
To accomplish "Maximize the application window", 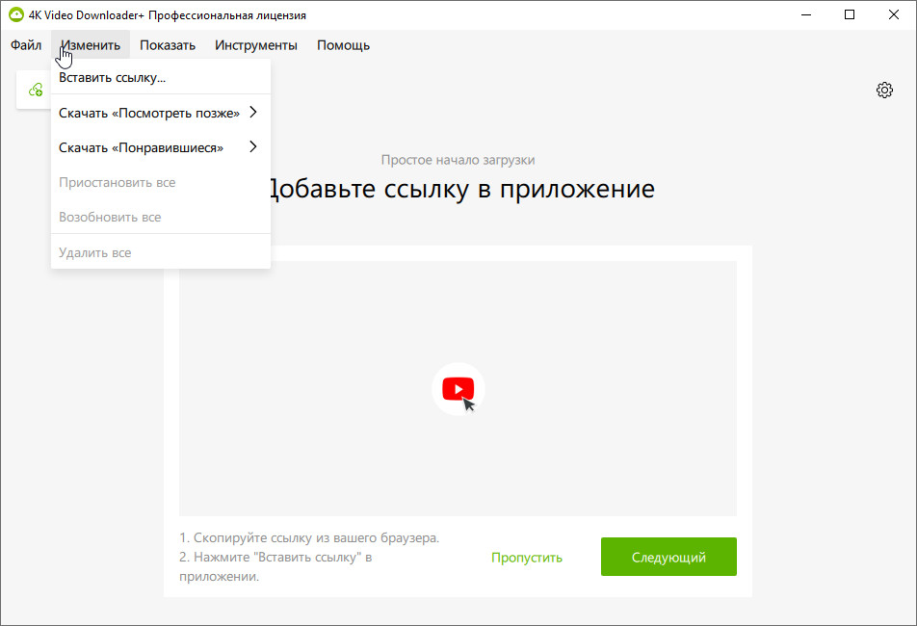I will [x=850, y=14].
